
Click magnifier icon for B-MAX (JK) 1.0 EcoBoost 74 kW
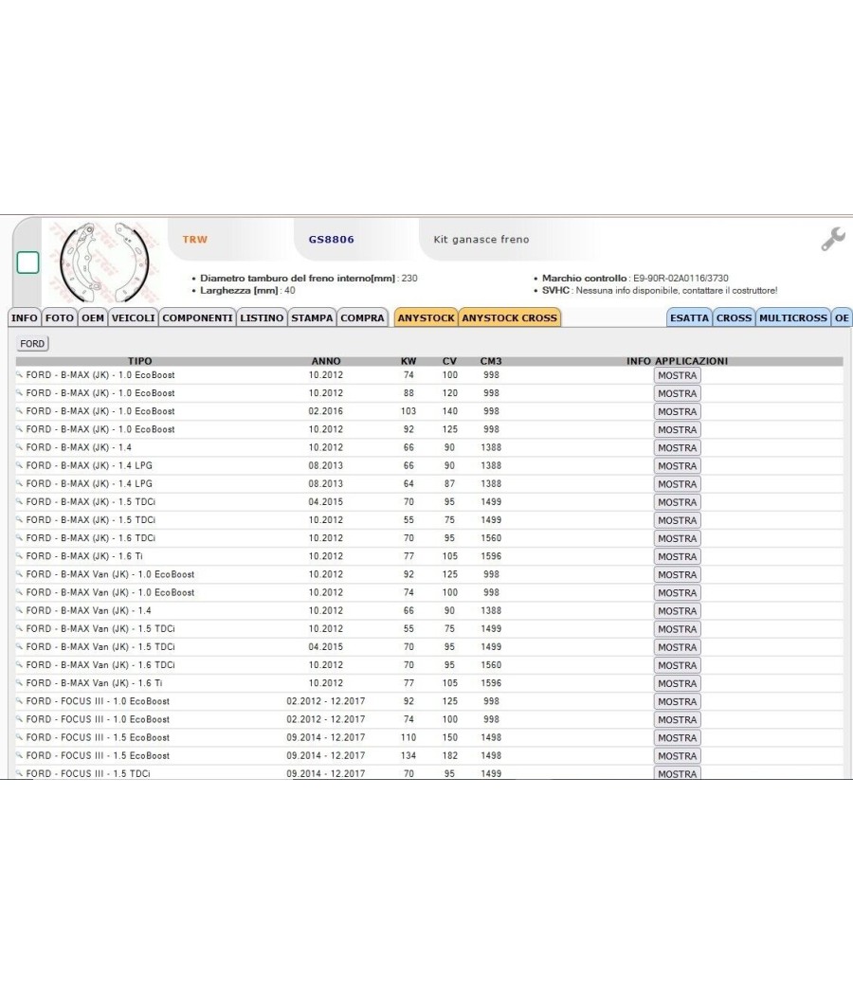(20, 375)
